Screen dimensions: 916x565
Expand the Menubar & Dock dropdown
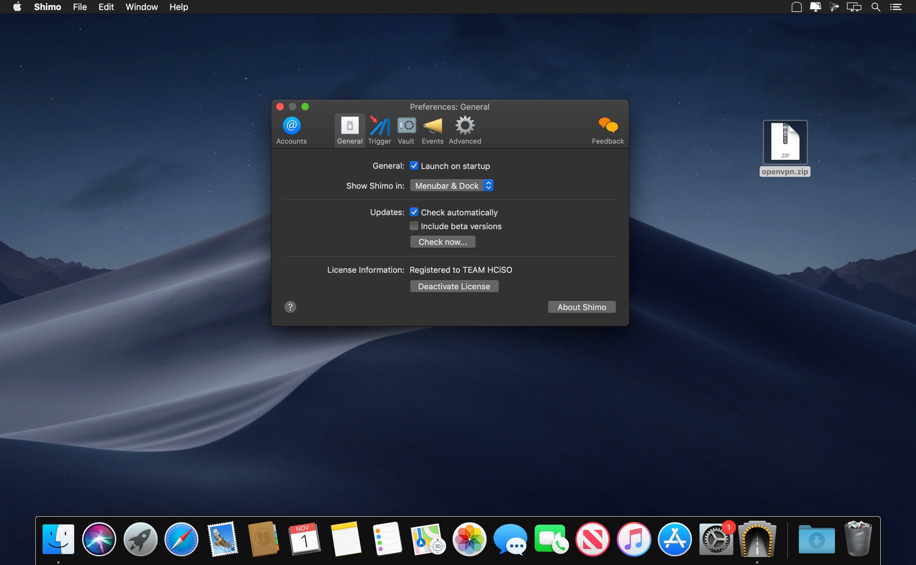pyautogui.click(x=451, y=186)
